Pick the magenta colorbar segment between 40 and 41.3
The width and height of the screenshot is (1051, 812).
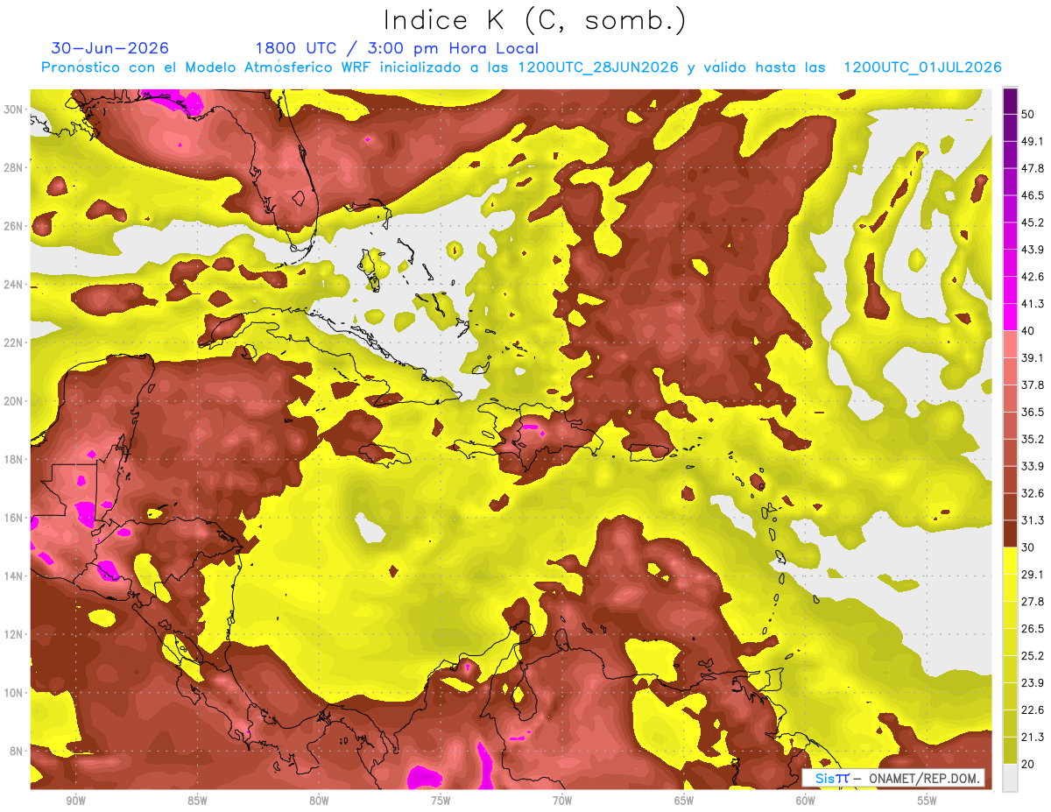click(1010, 317)
